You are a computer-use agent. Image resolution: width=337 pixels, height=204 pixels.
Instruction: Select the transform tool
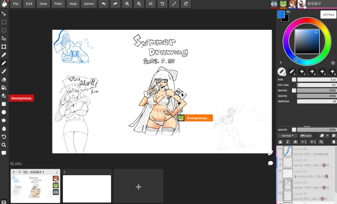[x=3, y=47]
